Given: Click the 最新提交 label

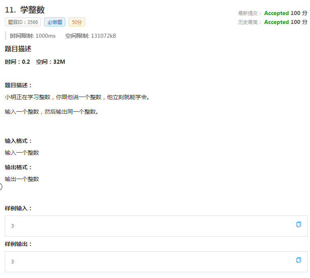Looking at the screenshot, I should [x=250, y=13].
